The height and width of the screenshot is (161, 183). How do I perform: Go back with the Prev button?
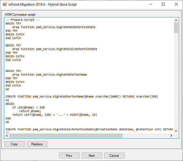tap(69, 155)
